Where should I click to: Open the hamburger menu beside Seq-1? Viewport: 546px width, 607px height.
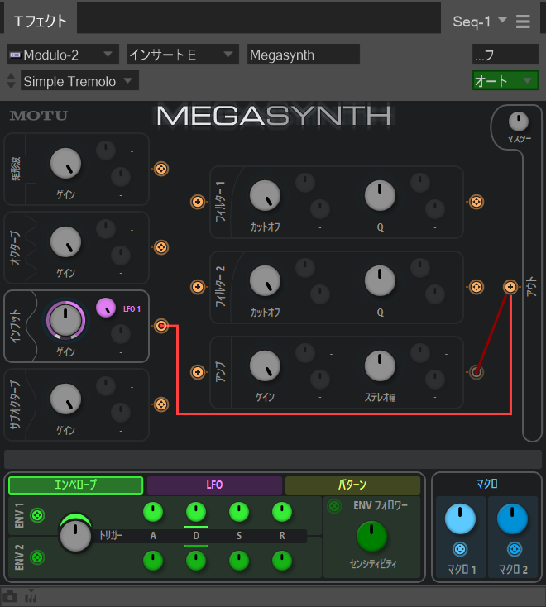pos(523,22)
